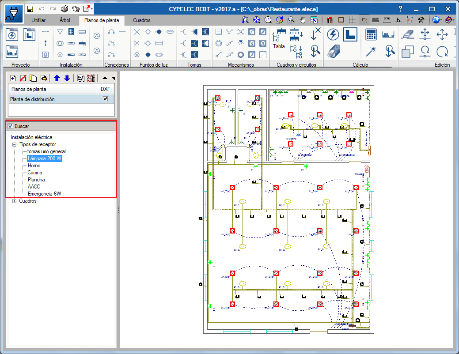This screenshot has height=354, width=459.
Task: Save the project with the floppy disk icon
Action: (30, 9)
